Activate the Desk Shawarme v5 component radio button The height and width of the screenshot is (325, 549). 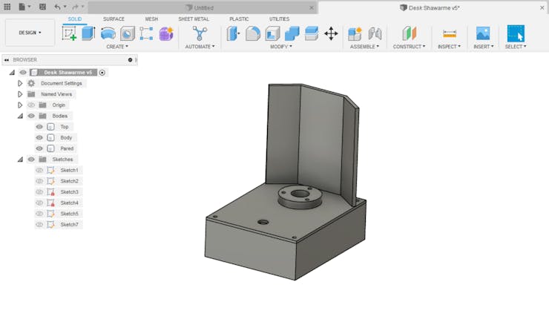point(102,73)
